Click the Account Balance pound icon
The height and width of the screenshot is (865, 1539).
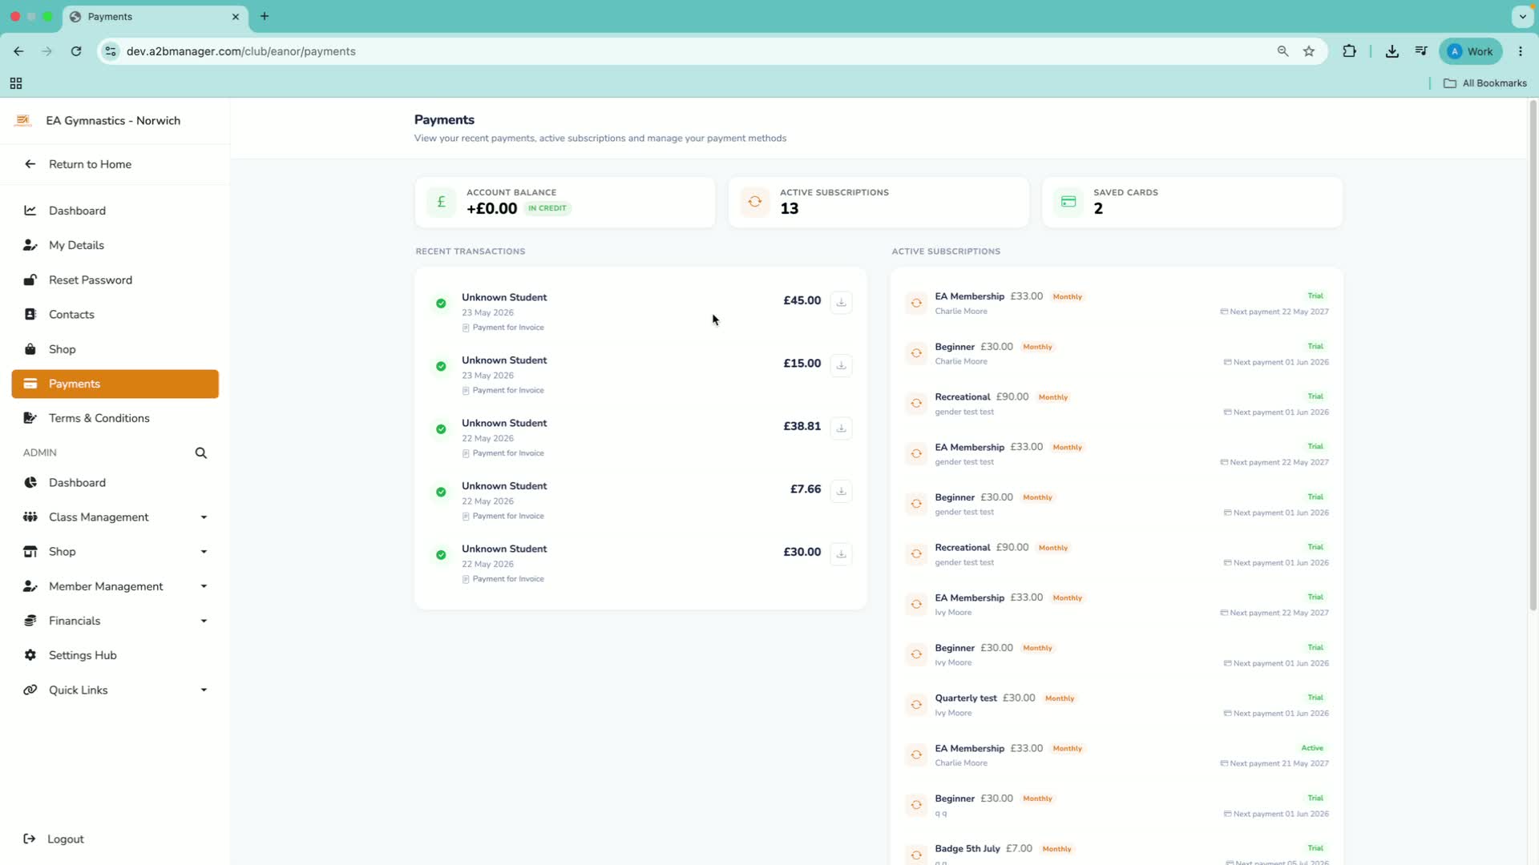tap(441, 202)
